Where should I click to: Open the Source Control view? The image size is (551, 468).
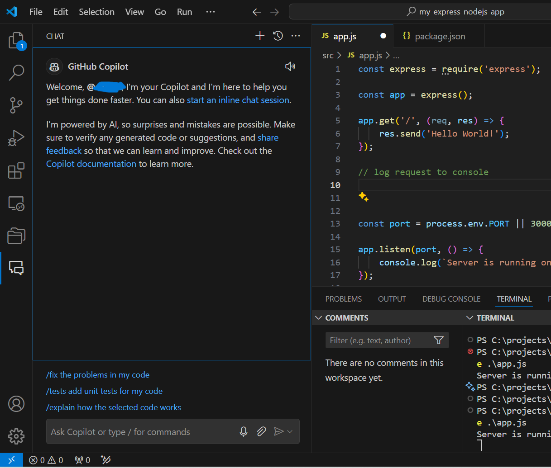point(16,105)
